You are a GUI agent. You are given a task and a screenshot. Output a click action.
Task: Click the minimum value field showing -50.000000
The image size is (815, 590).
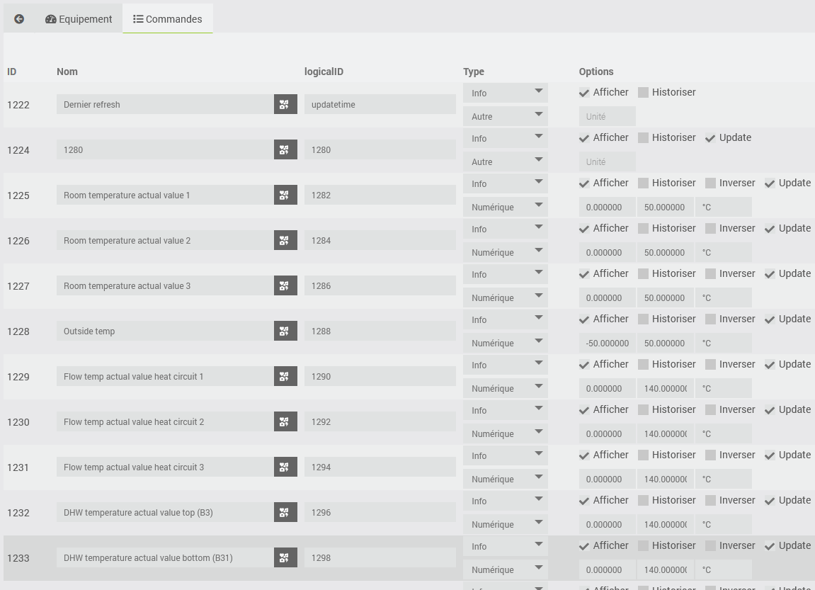pyautogui.click(x=607, y=344)
